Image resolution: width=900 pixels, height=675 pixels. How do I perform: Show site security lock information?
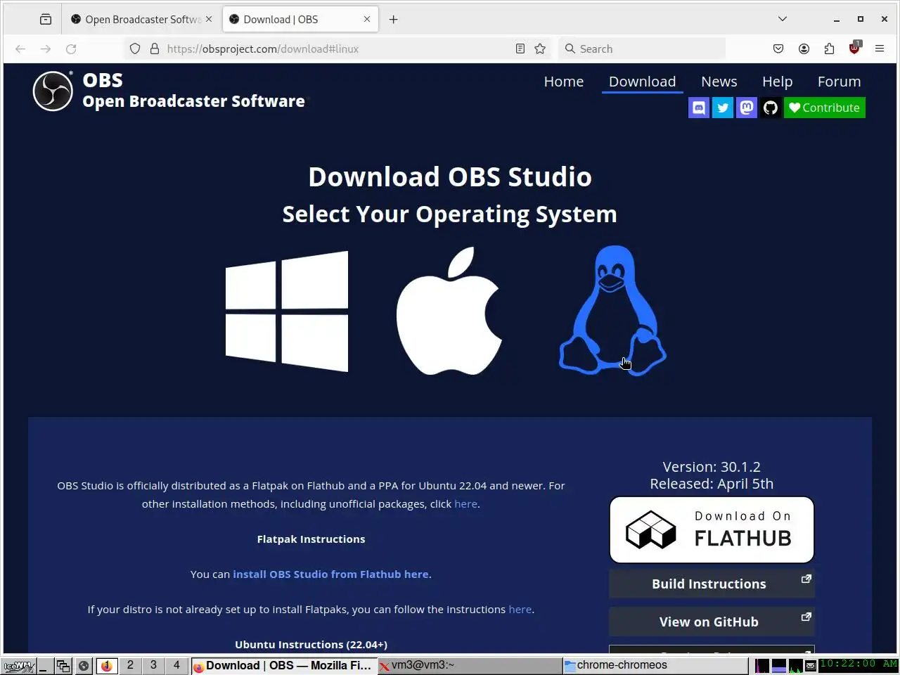(155, 49)
